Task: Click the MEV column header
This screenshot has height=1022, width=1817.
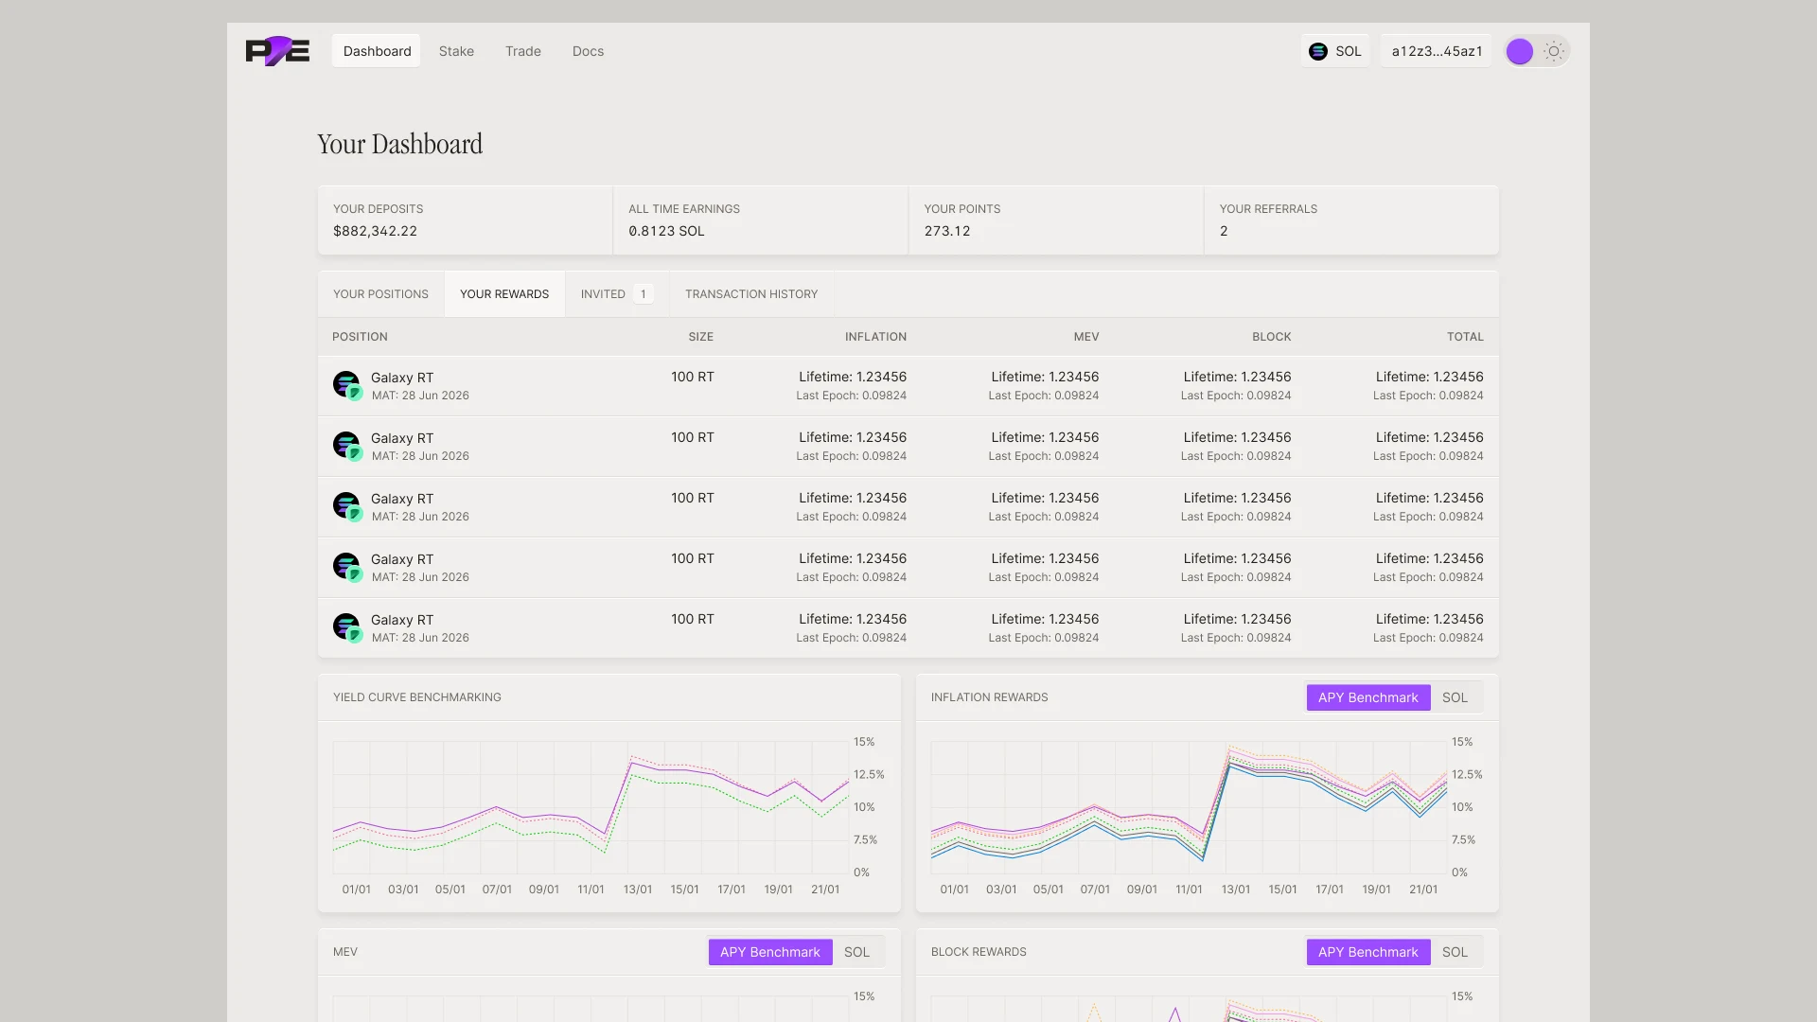Action: pyautogui.click(x=1086, y=337)
